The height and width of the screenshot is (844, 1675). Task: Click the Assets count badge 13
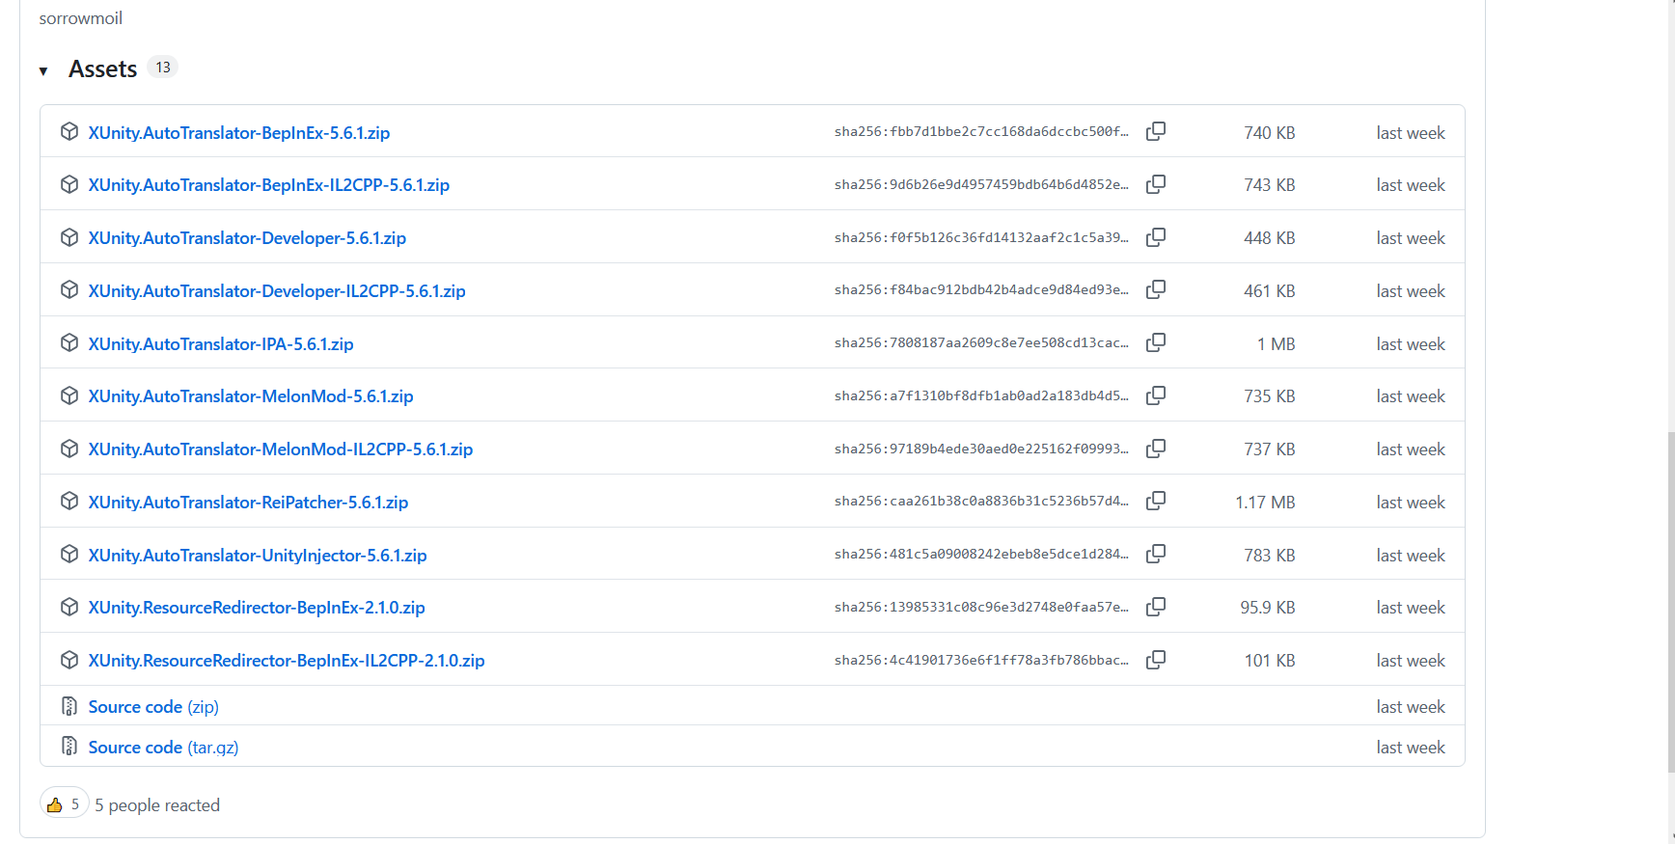(163, 68)
